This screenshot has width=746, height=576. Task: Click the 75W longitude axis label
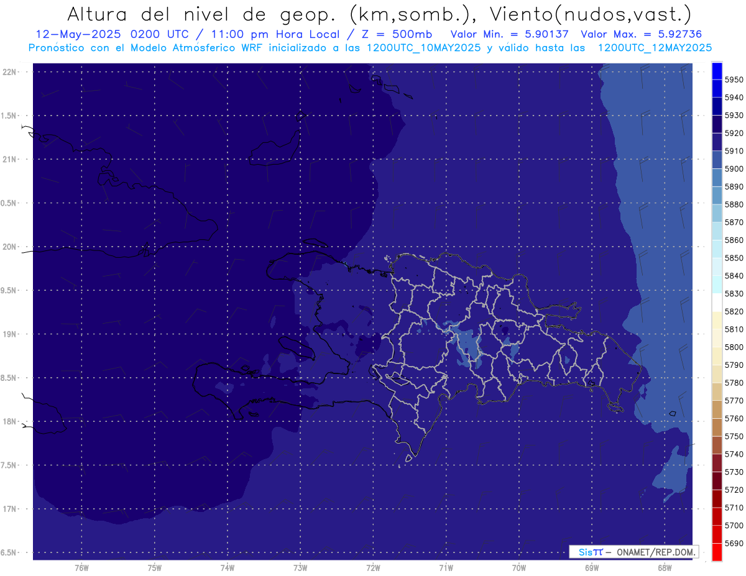click(x=154, y=569)
